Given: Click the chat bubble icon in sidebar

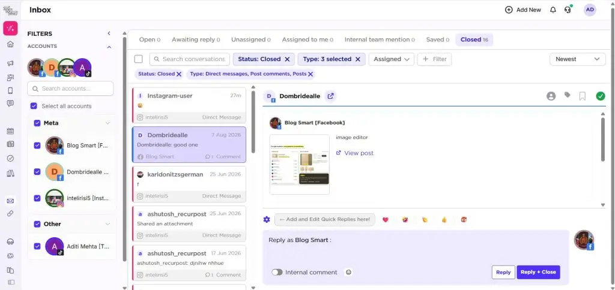Looking at the screenshot, I should point(11,103).
